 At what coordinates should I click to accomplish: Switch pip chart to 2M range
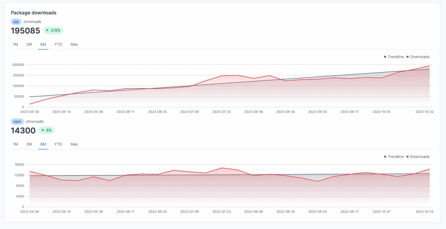pyautogui.click(x=29, y=44)
